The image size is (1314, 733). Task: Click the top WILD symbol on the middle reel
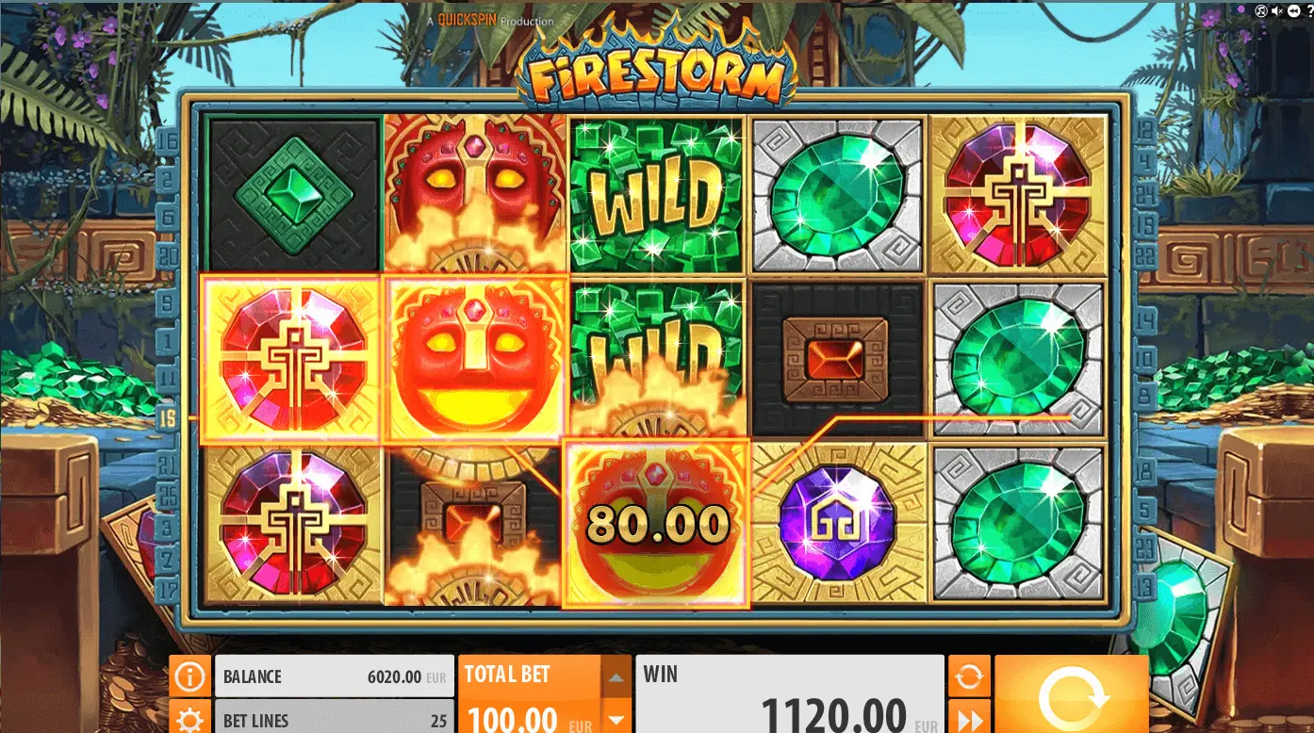(x=656, y=194)
